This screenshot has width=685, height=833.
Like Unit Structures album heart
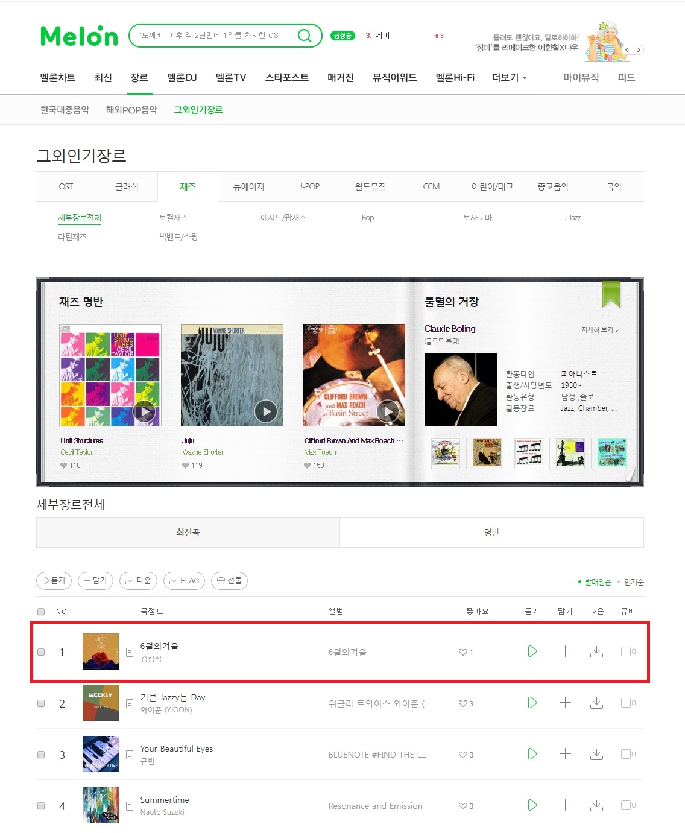coord(63,466)
